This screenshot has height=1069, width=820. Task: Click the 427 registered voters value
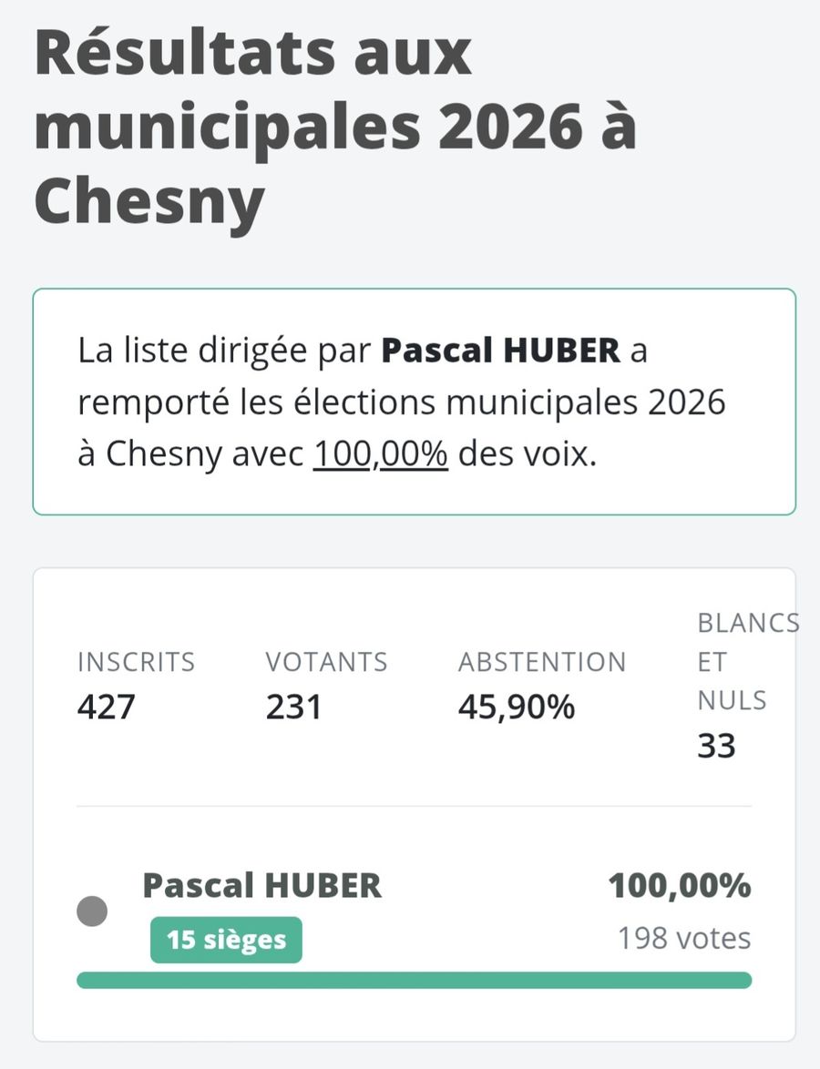click(106, 707)
